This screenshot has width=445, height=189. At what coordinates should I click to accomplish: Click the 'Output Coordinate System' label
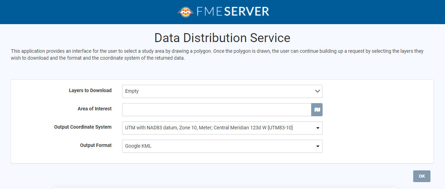(83, 127)
